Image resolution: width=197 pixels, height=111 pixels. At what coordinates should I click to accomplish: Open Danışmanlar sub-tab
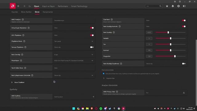click(x=48, y=12)
